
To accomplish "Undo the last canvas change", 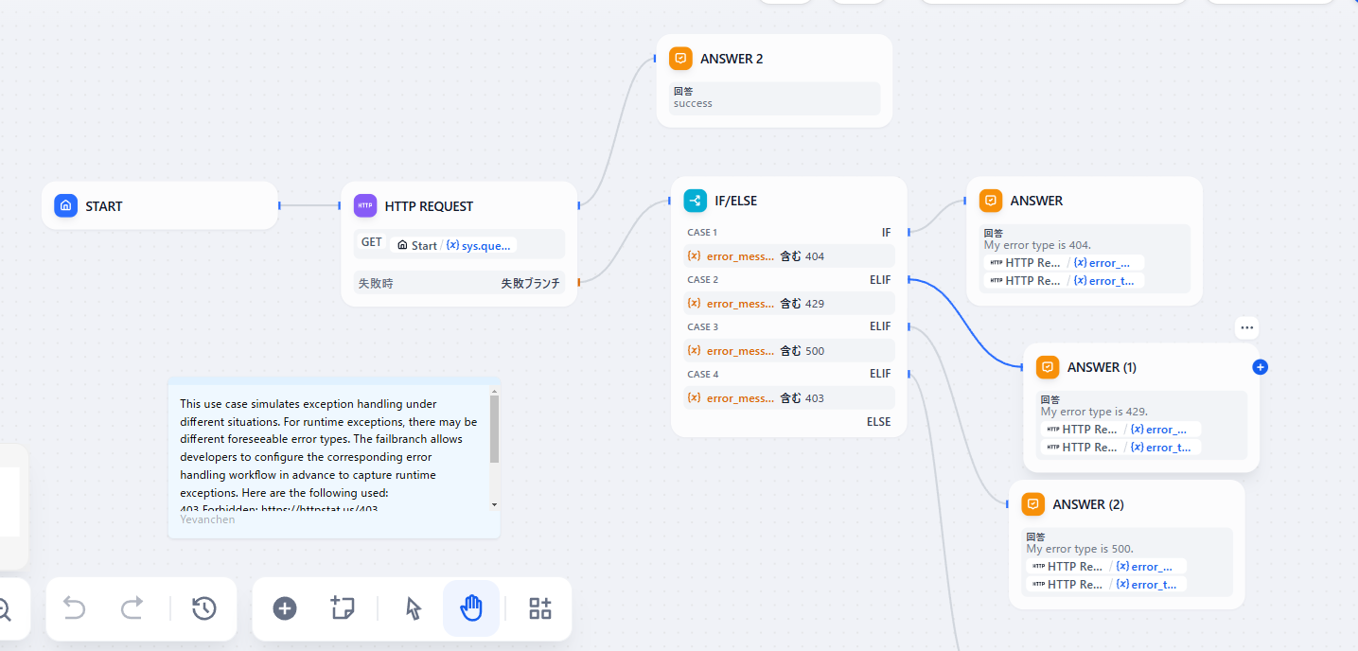I will [74, 608].
